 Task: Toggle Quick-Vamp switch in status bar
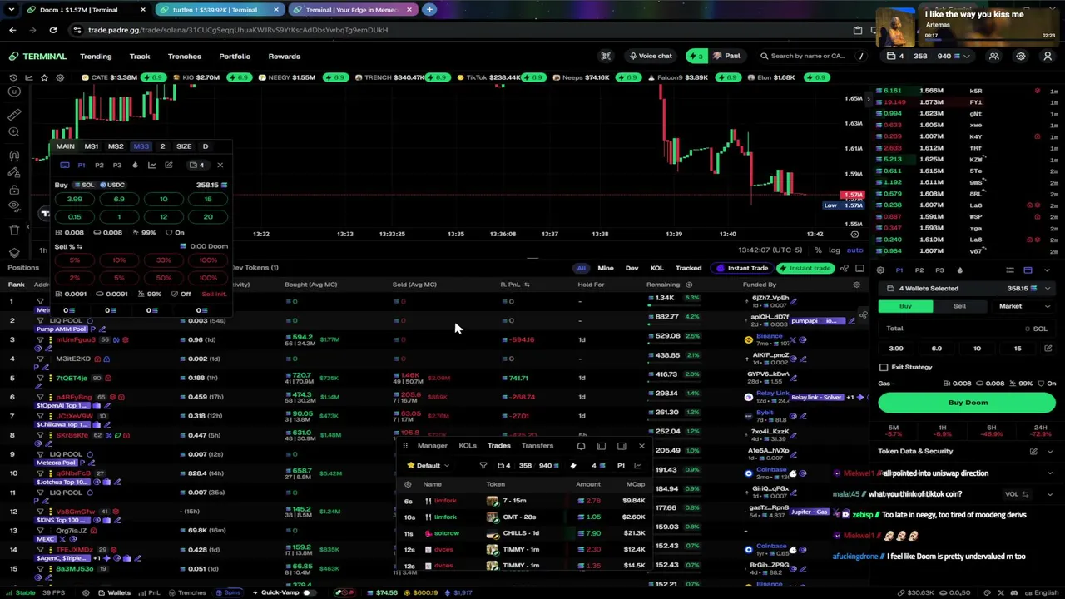308,592
